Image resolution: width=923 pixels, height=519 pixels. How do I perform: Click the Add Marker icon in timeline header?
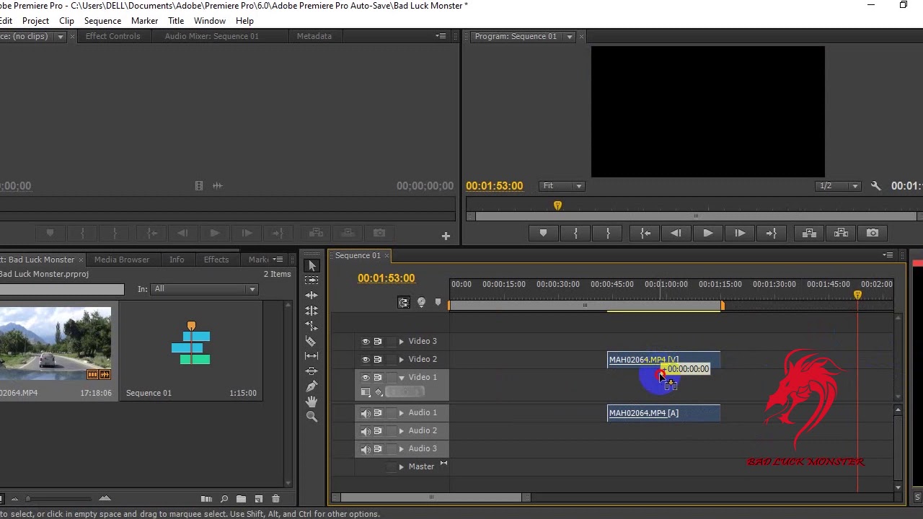438,303
